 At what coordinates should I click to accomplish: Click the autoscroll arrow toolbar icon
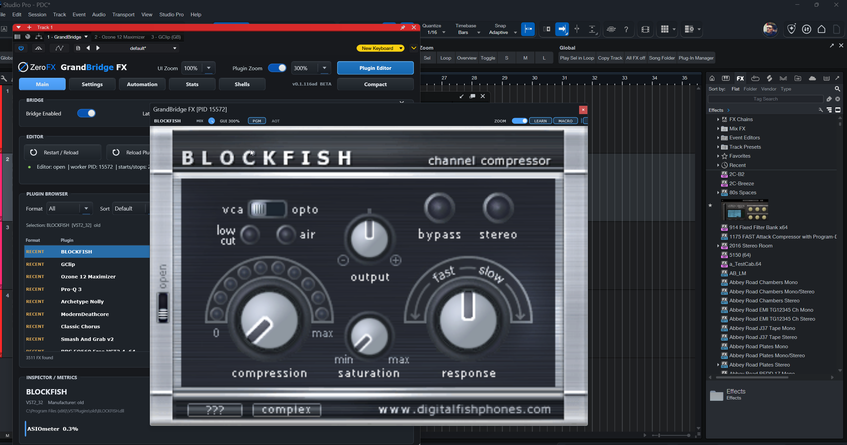click(562, 29)
